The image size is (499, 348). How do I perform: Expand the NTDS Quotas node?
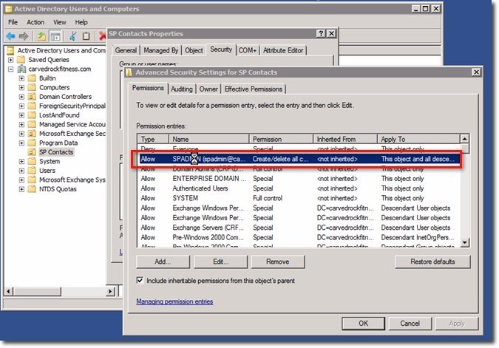pos(21,189)
